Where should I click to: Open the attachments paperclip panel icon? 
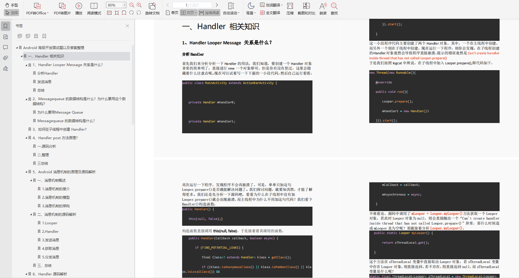pos(6,58)
